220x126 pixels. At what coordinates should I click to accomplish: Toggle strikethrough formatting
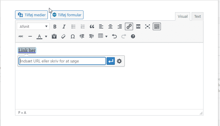(x=21, y=37)
